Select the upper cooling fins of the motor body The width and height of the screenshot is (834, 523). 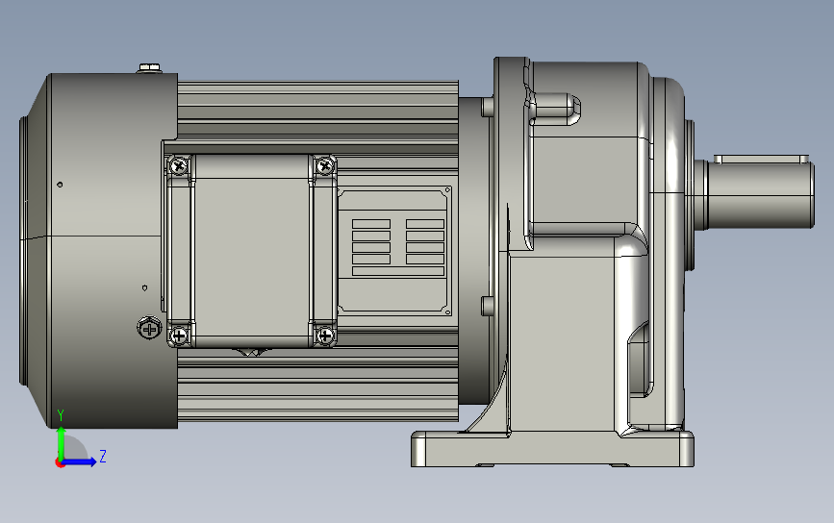point(317,109)
